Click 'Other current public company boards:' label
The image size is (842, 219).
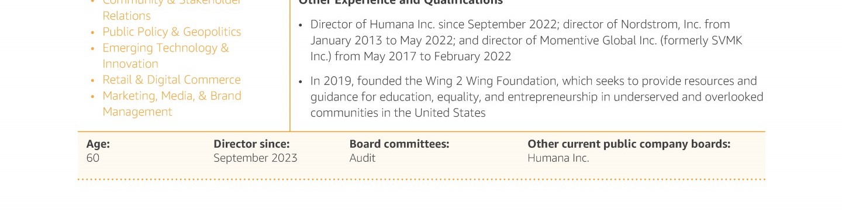(x=629, y=144)
